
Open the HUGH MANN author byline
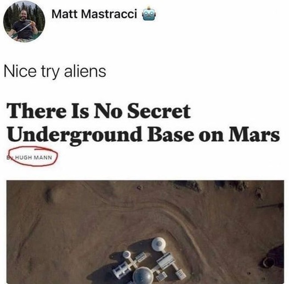point(33,158)
